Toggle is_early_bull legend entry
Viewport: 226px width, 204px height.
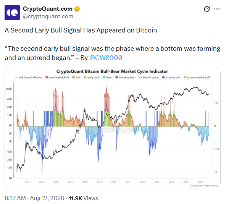[171, 78]
